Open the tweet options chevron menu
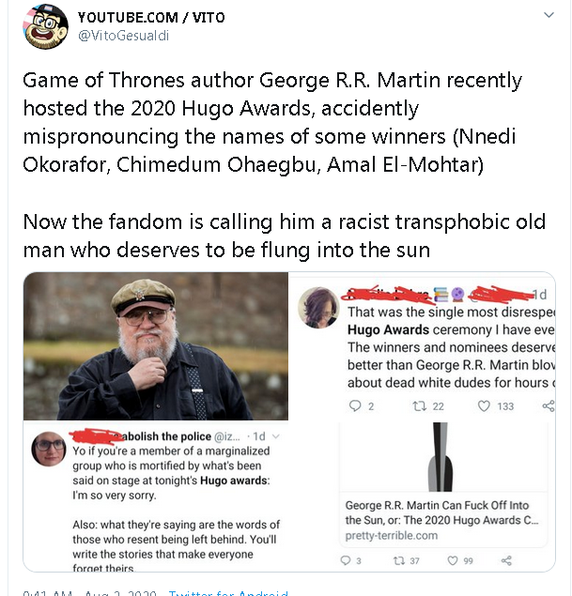This screenshot has height=596, width=572. [x=549, y=16]
